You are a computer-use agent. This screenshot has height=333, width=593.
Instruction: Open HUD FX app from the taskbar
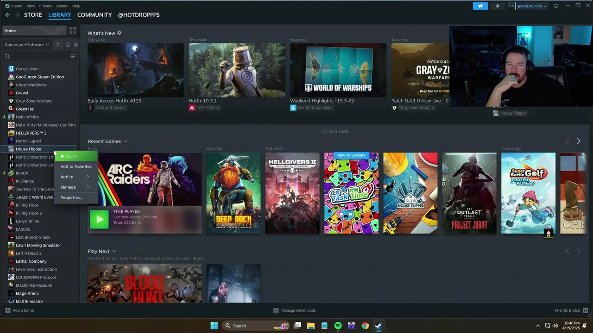(351, 326)
